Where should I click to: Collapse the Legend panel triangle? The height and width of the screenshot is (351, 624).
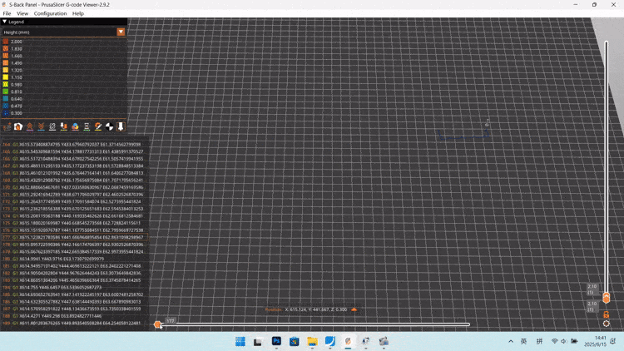tap(5, 22)
